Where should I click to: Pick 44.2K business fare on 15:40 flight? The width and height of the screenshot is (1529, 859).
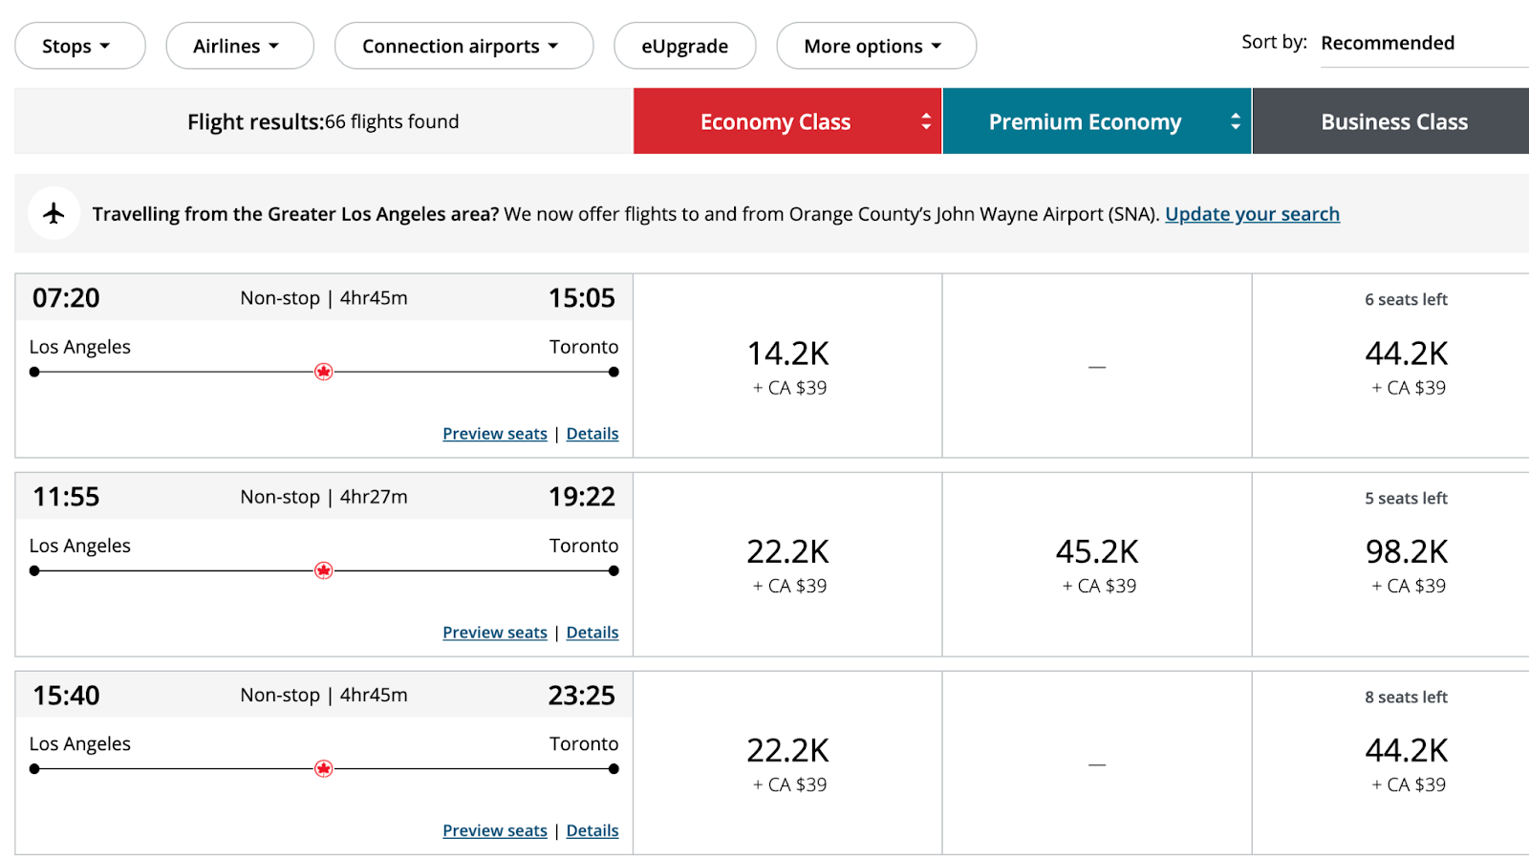[x=1391, y=762]
